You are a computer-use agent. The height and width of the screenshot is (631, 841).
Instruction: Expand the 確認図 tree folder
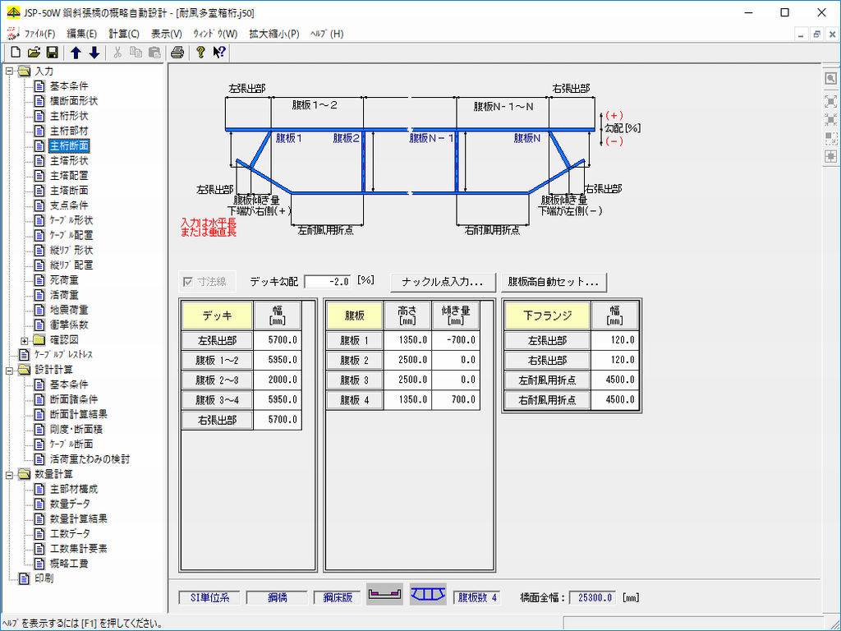[x=25, y=340]
